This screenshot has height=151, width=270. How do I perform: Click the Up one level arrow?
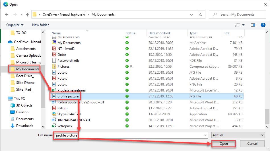coord(28,14)
